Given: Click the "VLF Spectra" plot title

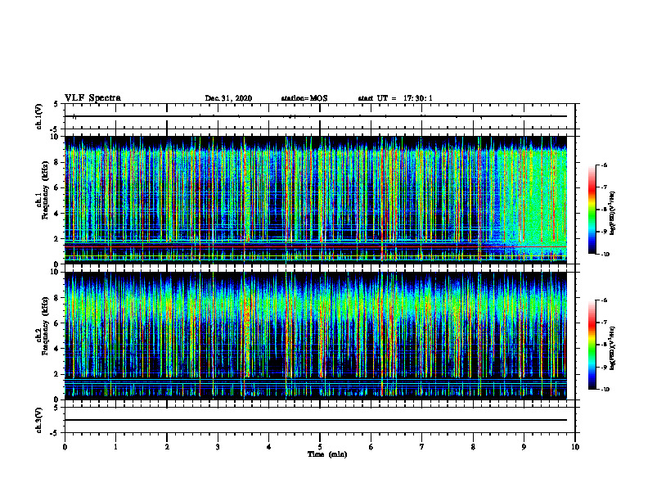Looking at the screenshot, I should [92, 98].
